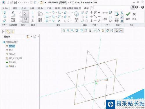
Task: Select the spline sketch tool
Action: [53, 21]
